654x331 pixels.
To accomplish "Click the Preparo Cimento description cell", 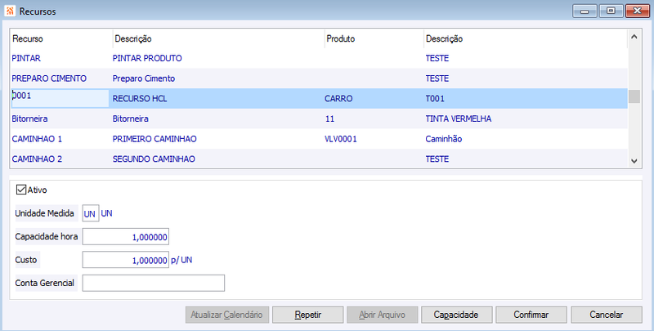I will coord(144,78).
